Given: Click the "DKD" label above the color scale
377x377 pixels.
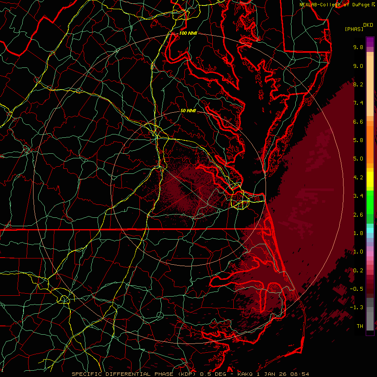Looking at the screenshot, I should 368,25.
